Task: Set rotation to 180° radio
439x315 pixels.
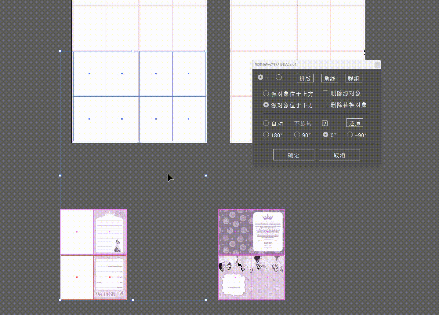Action: [266, 135]
